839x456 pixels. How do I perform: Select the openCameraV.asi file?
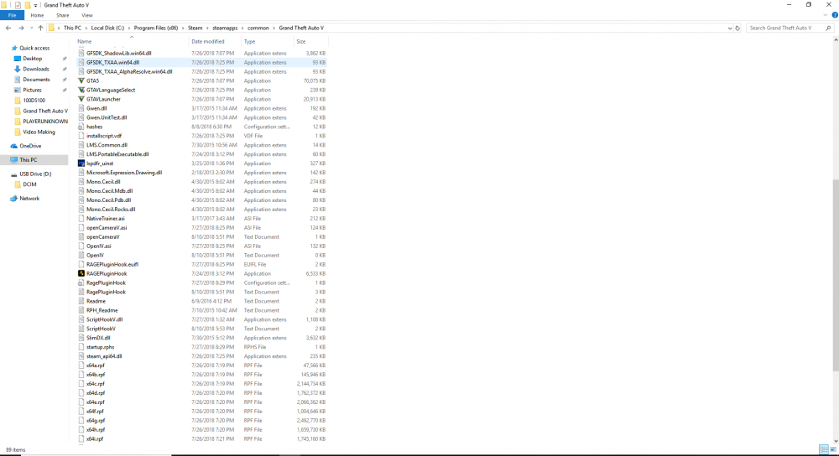[107, 228]
